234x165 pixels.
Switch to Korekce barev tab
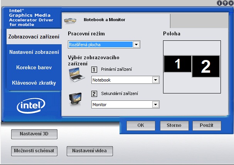coord(34,67)
